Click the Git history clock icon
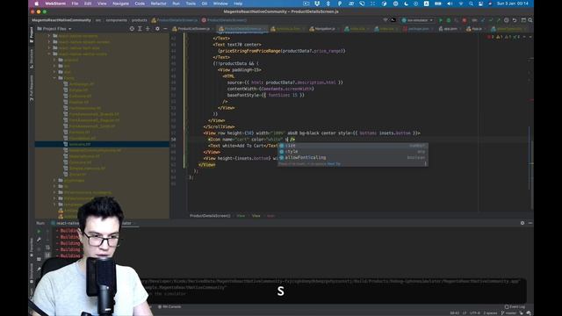562x316 pixels. coord(506,20)
